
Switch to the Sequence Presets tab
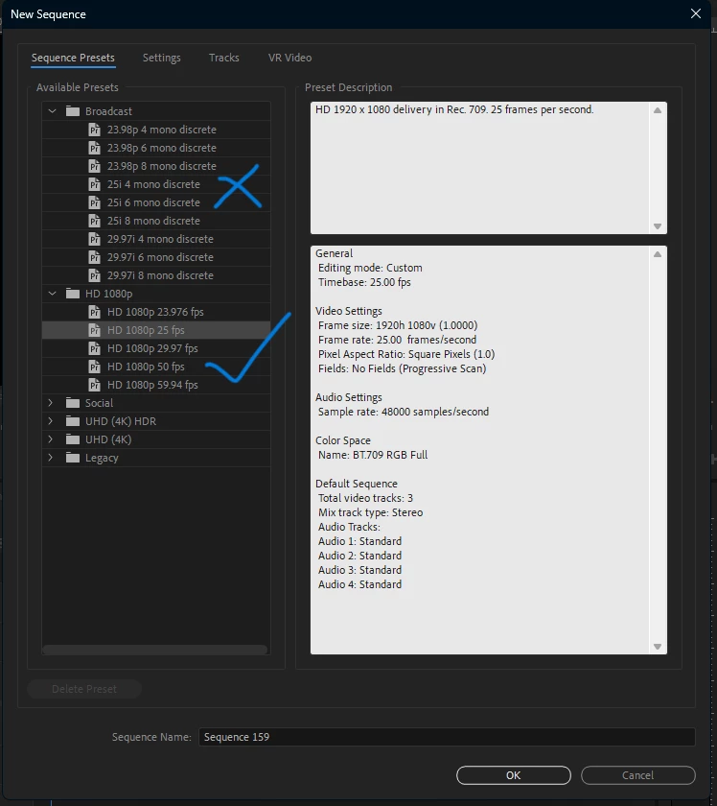(73, 58)
